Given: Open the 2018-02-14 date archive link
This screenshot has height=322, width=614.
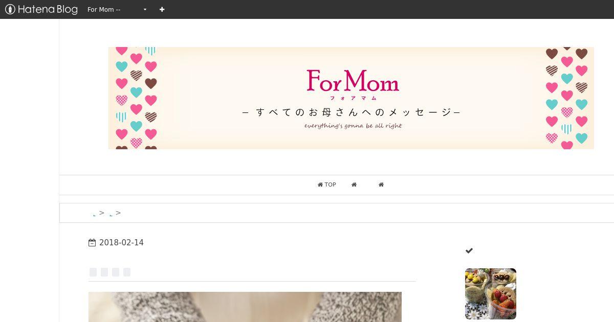Looking at the screenshot, I should tap(121, 243).
